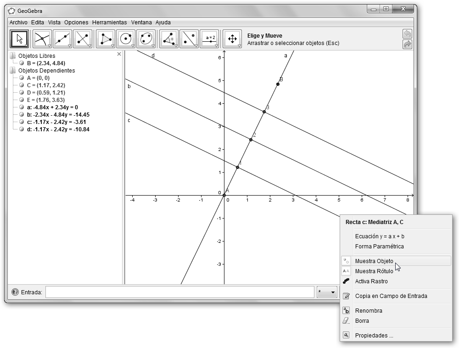Click the Entrada input field
Viewport: 459px width, 348px height.
179,292
